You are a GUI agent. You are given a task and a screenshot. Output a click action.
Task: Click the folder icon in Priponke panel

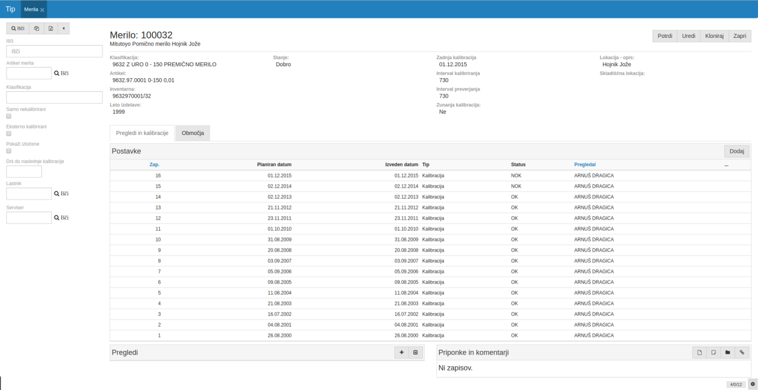[x=728, y=353]
